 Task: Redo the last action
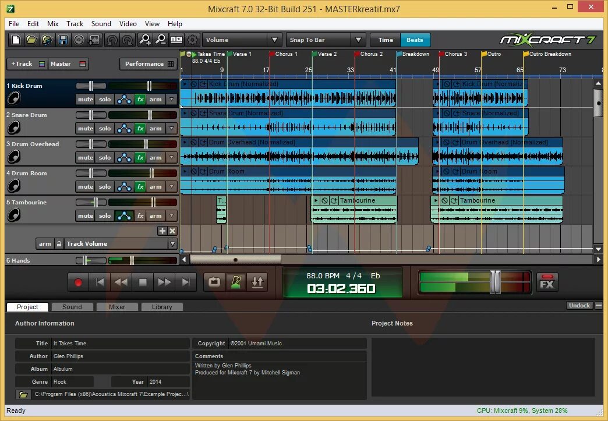point(128,40)
